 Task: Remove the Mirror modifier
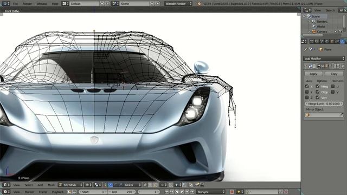point(343,66)
